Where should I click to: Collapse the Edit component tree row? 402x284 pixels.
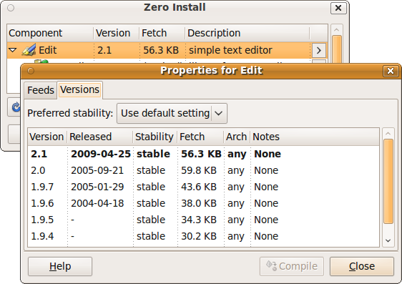(13, 50)
